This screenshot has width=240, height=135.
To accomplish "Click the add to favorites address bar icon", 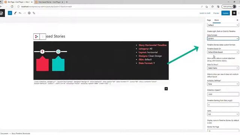I will 207,7.
